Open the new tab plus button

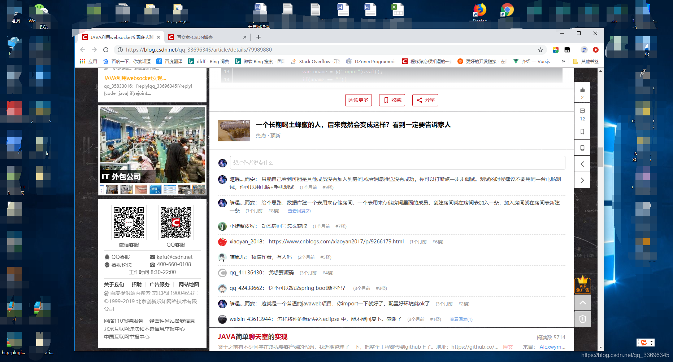pos(259,37)
